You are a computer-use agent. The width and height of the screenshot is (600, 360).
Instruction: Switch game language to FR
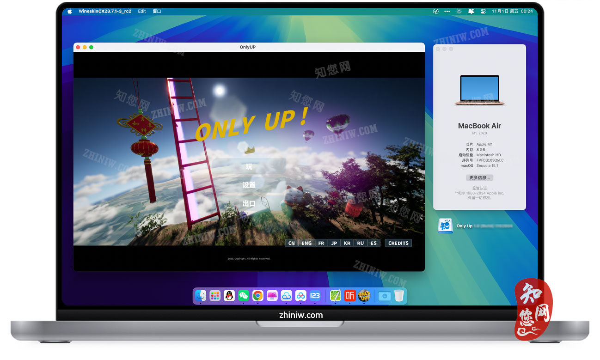click(x=321, y=243)
